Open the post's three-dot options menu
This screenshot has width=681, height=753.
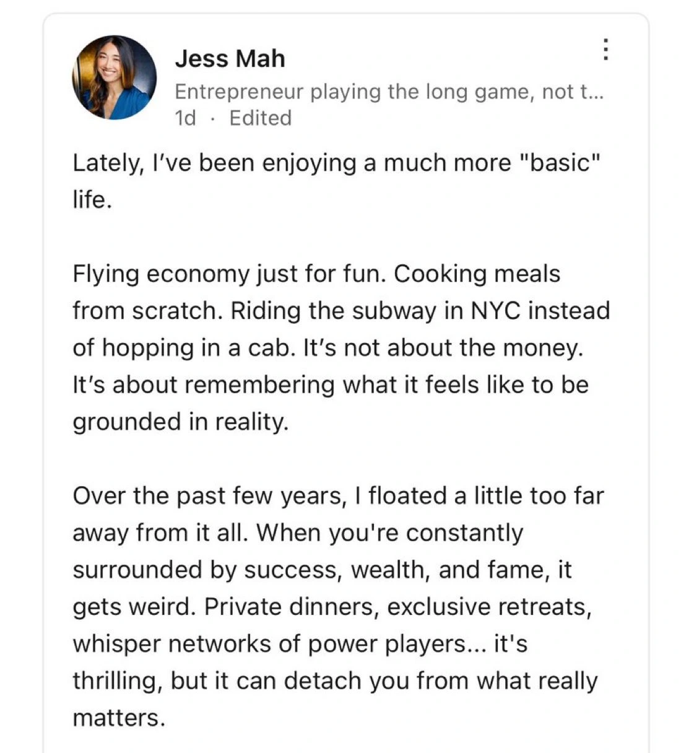pyautogui.click(x=605, y=50)
